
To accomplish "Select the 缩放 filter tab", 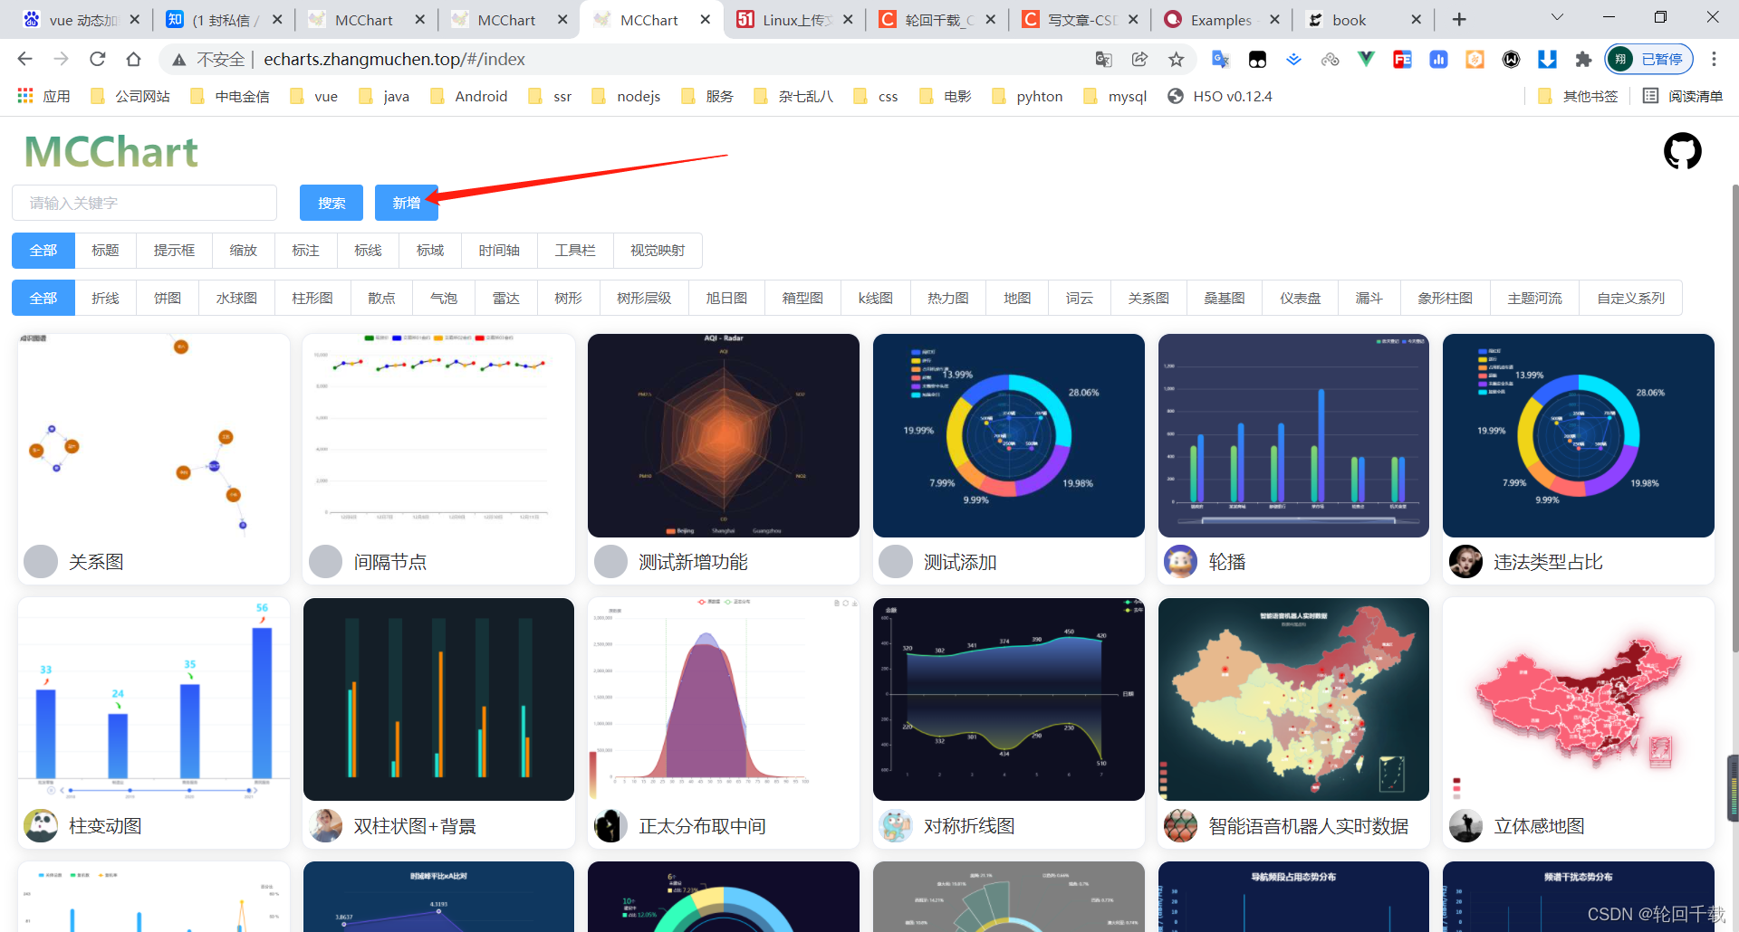I will pos(244,251).
